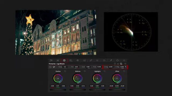Click the Shadow color wheel center

coord(58,78)
